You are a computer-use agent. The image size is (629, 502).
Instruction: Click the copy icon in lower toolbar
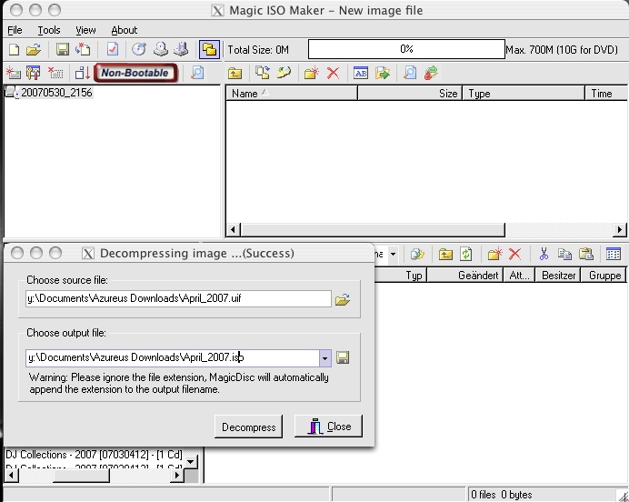pos(564,254)
